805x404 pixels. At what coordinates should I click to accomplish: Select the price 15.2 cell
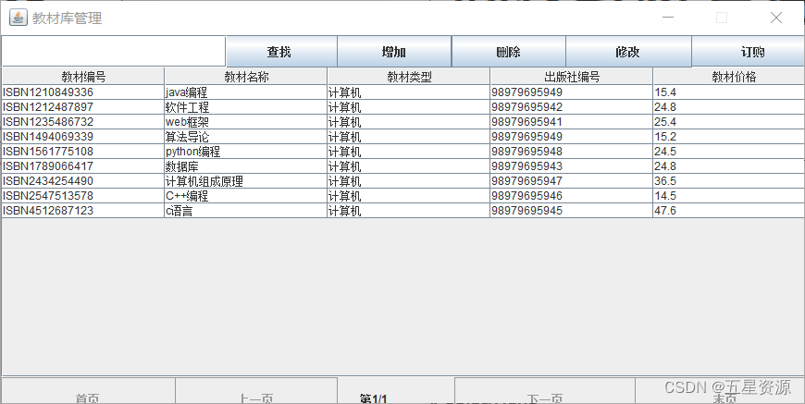(x=729, y=137)
